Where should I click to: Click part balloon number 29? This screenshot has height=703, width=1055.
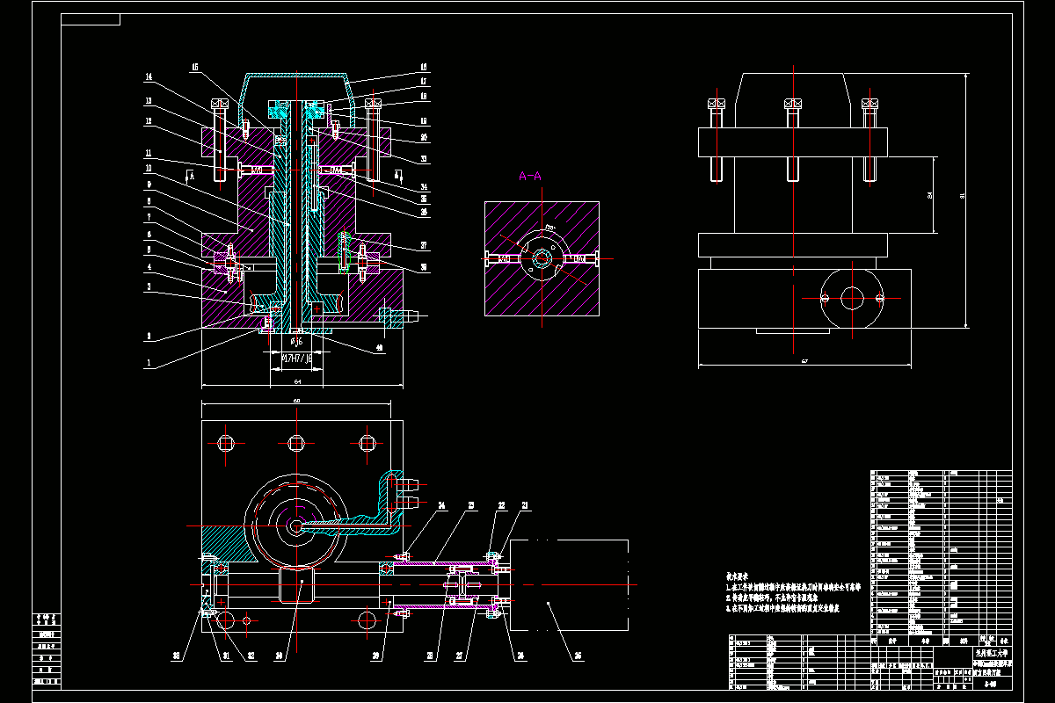pyautogui.click(x=375, y=655)
